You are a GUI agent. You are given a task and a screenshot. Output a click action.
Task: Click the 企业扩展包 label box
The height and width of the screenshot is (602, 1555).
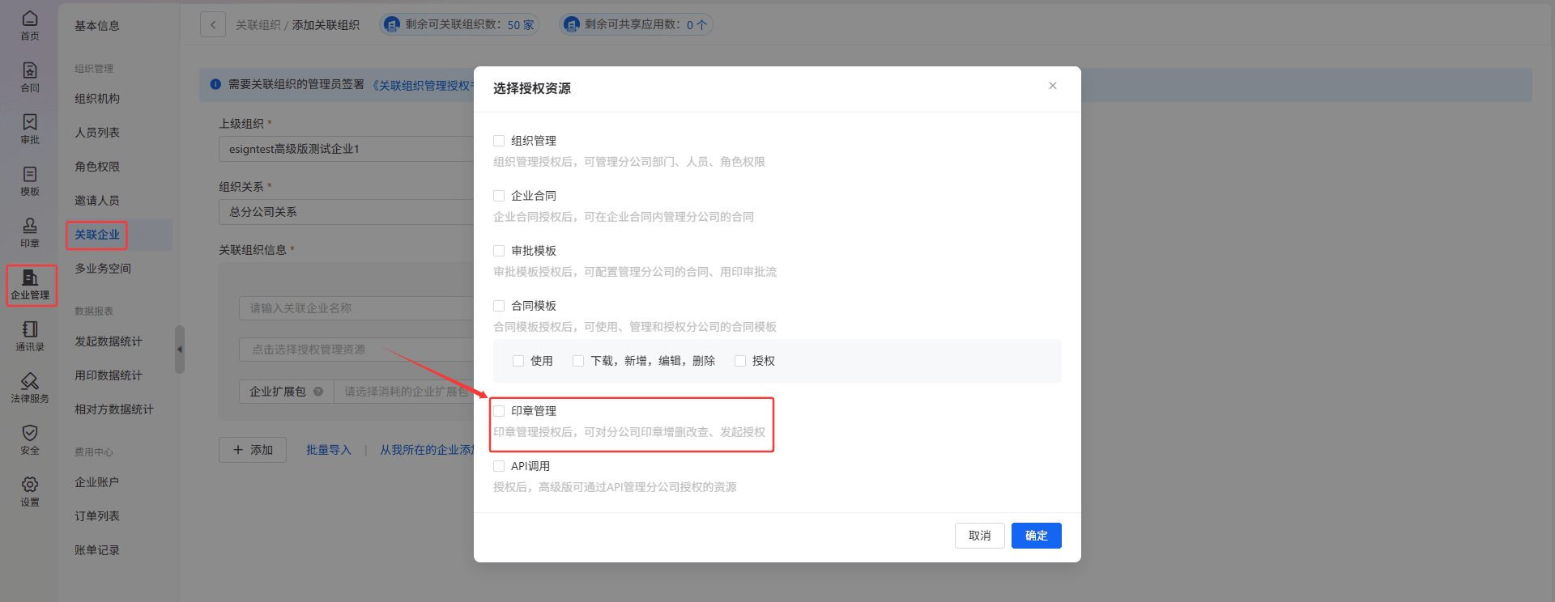pyautogui.click(x=287, y=392)
